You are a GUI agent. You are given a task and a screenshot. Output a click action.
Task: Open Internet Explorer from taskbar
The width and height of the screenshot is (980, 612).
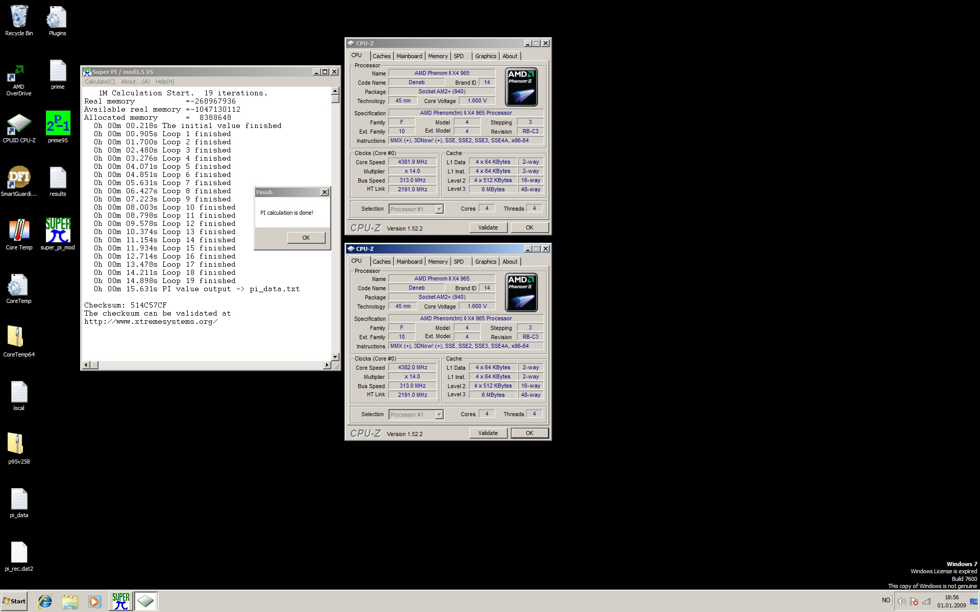tap(45, 601)
